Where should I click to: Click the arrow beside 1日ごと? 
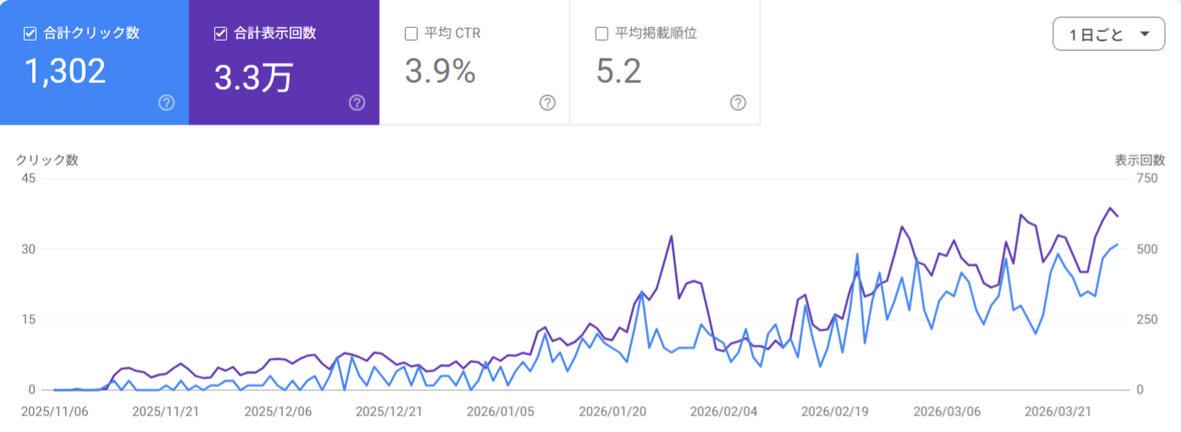point(1145,35)
